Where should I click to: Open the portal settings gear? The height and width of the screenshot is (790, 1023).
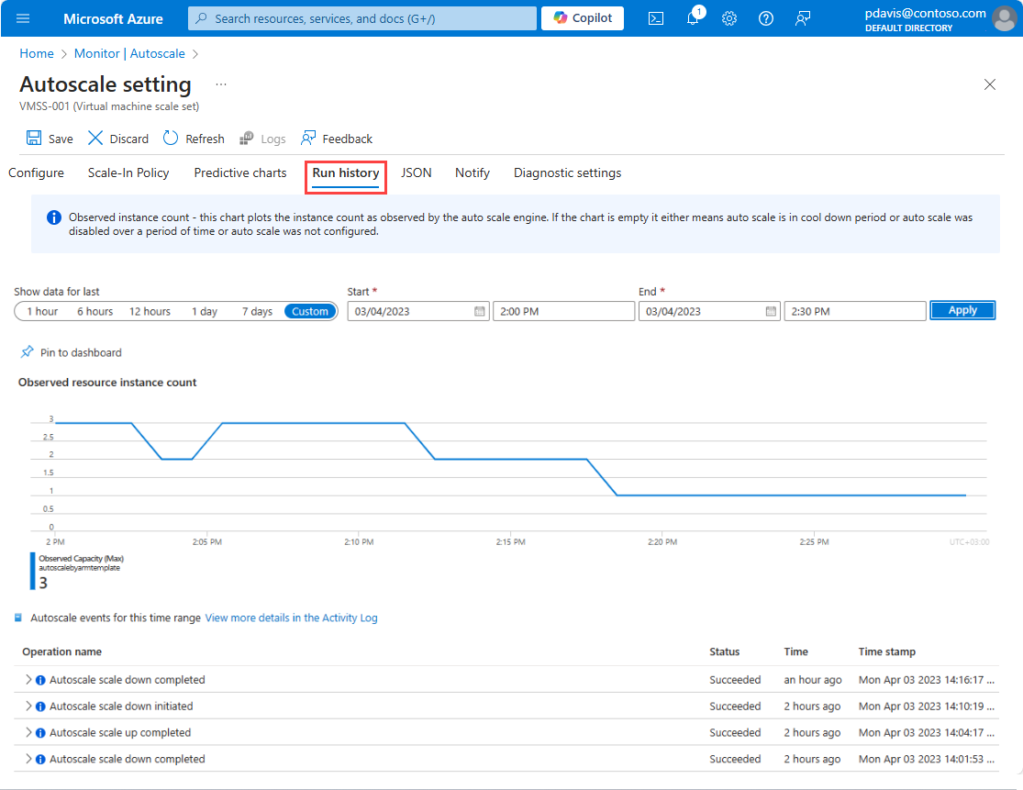point(729,18)
